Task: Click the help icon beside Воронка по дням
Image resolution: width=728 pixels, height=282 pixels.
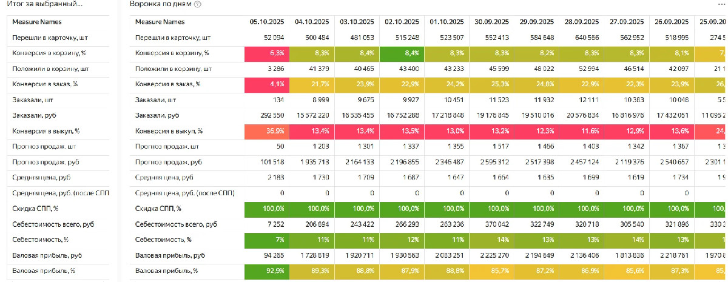Action: (198, 4)
